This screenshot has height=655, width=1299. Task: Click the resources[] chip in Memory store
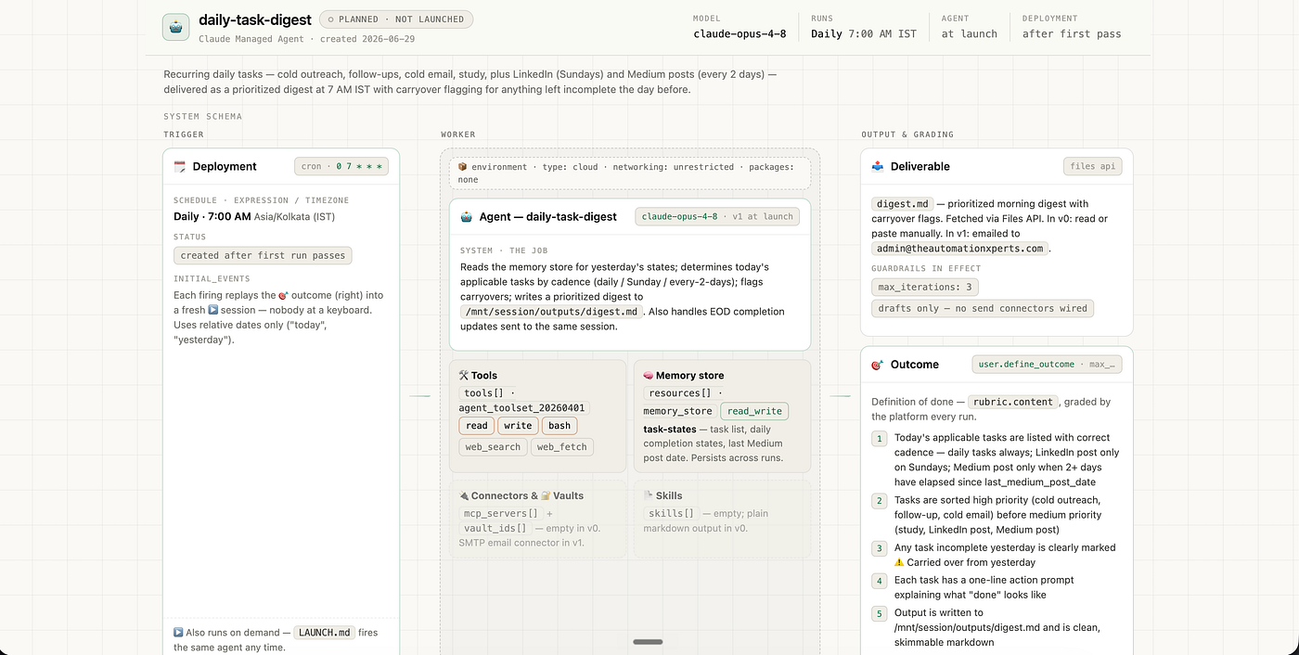click(680, 393)
